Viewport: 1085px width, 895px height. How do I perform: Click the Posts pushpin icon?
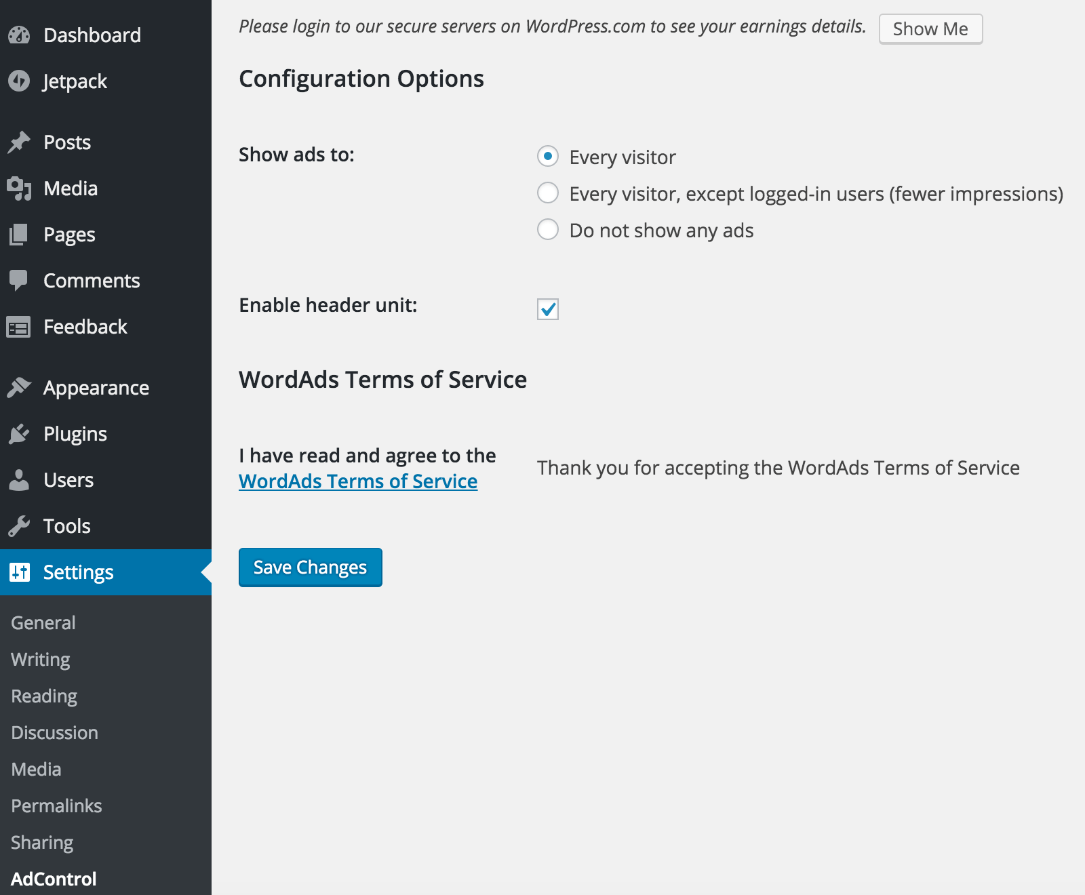point(19,142)
